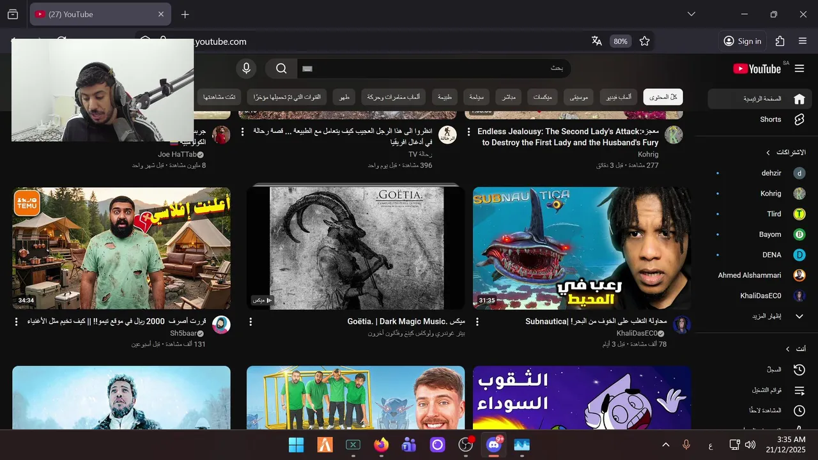Open the Subnautica video thumbnail
818x460 pixels.
click(582, 249)
